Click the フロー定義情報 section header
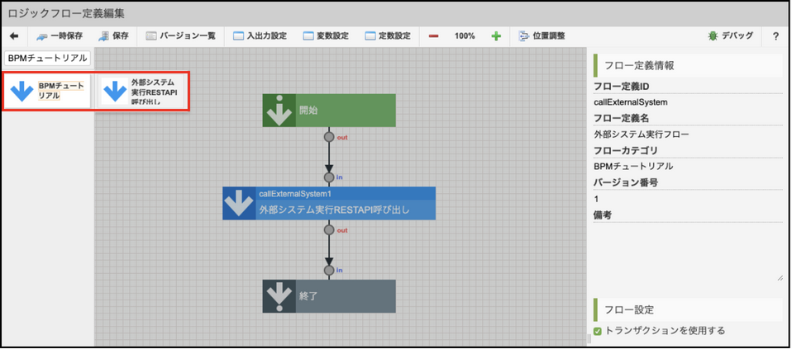Viewport: 792px width, 349px height. (x=688, y=65)
